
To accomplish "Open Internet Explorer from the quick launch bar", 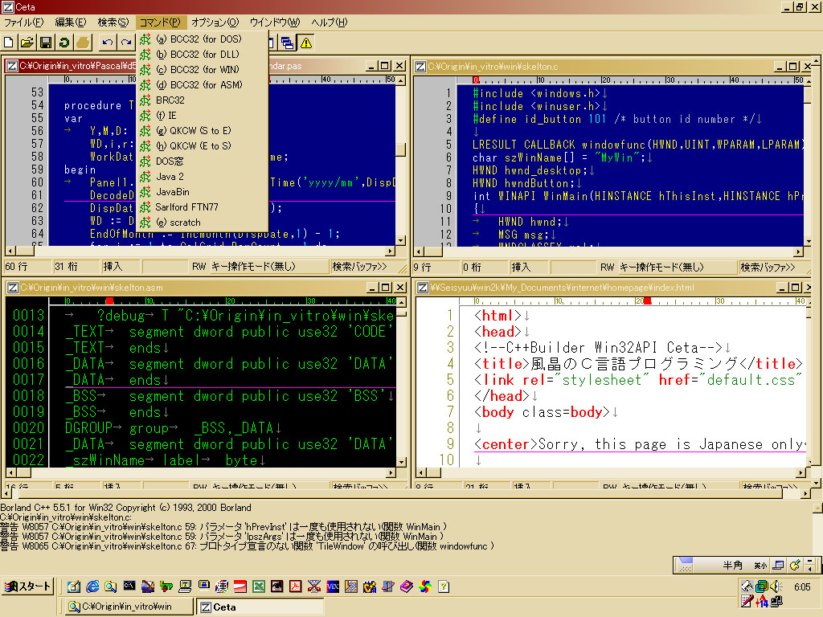I will [92, 586].
